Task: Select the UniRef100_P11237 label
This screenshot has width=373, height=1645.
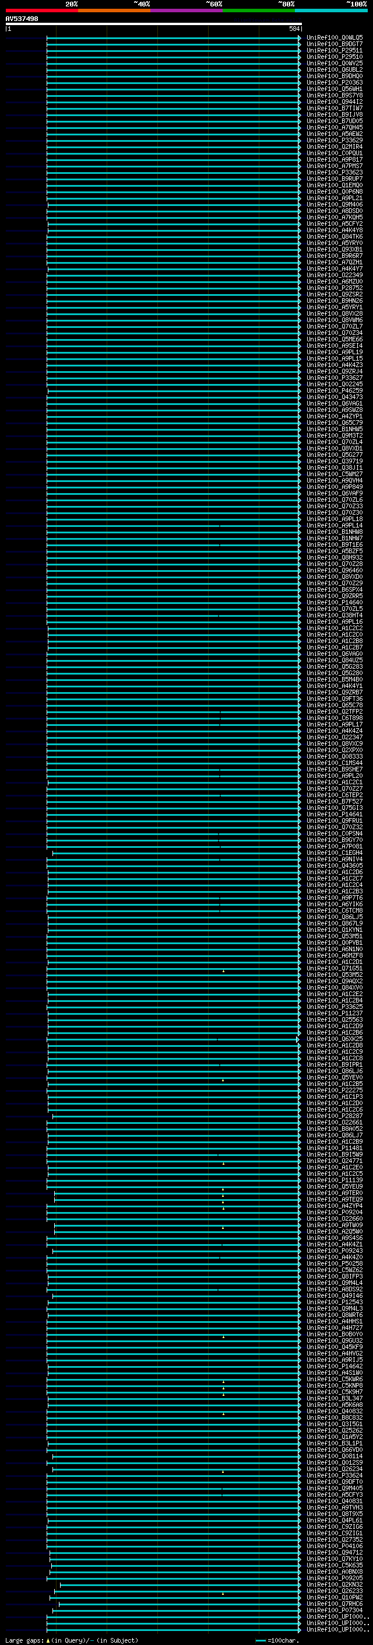Action: tap(335, 1013)
